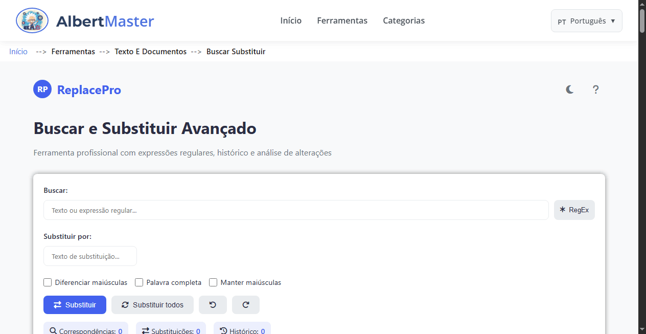Check the Palavra completa option
Screen dimensions: 646x334
pos(139,282)
